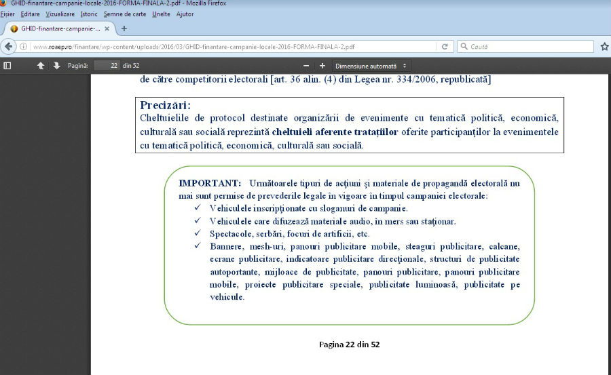Image resolution: width=611 pixels, height=375 pixels.
Task: Click the page number field showing 22
Action: pyautogui.click(x=107, y=66)
